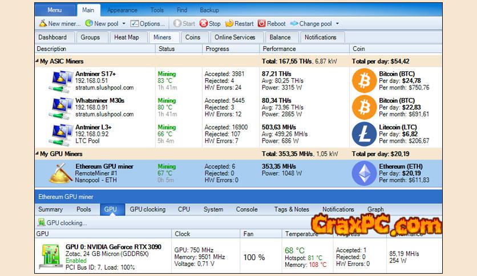Open the Heat Map tab
The image size is (477, 276).
pyautogui.click(x=127, y=37)
